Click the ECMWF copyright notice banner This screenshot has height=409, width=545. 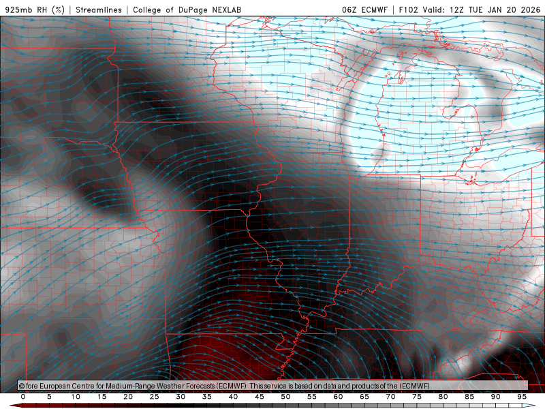[x=273, y=386]
